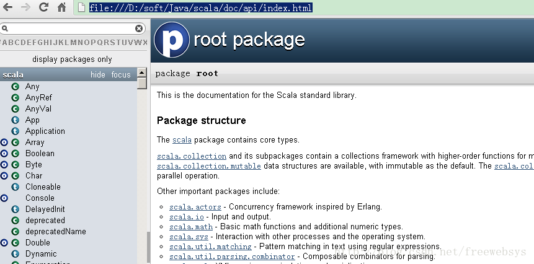534x264 pixels.
Task: Filter entries by letter S
Action: tap(113, 43)
